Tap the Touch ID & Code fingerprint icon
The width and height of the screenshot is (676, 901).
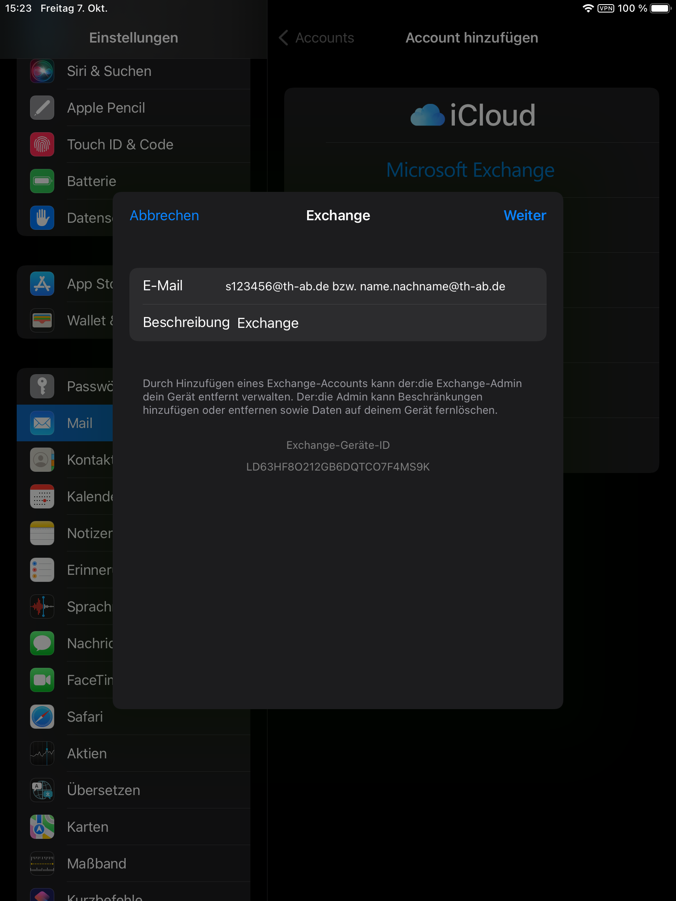click(42, 144)
